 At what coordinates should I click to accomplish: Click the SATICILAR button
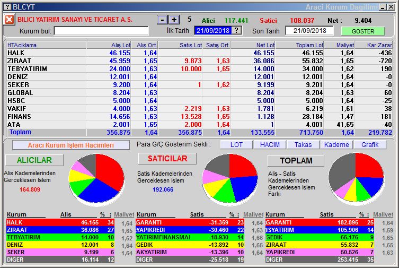pos(167,159)
